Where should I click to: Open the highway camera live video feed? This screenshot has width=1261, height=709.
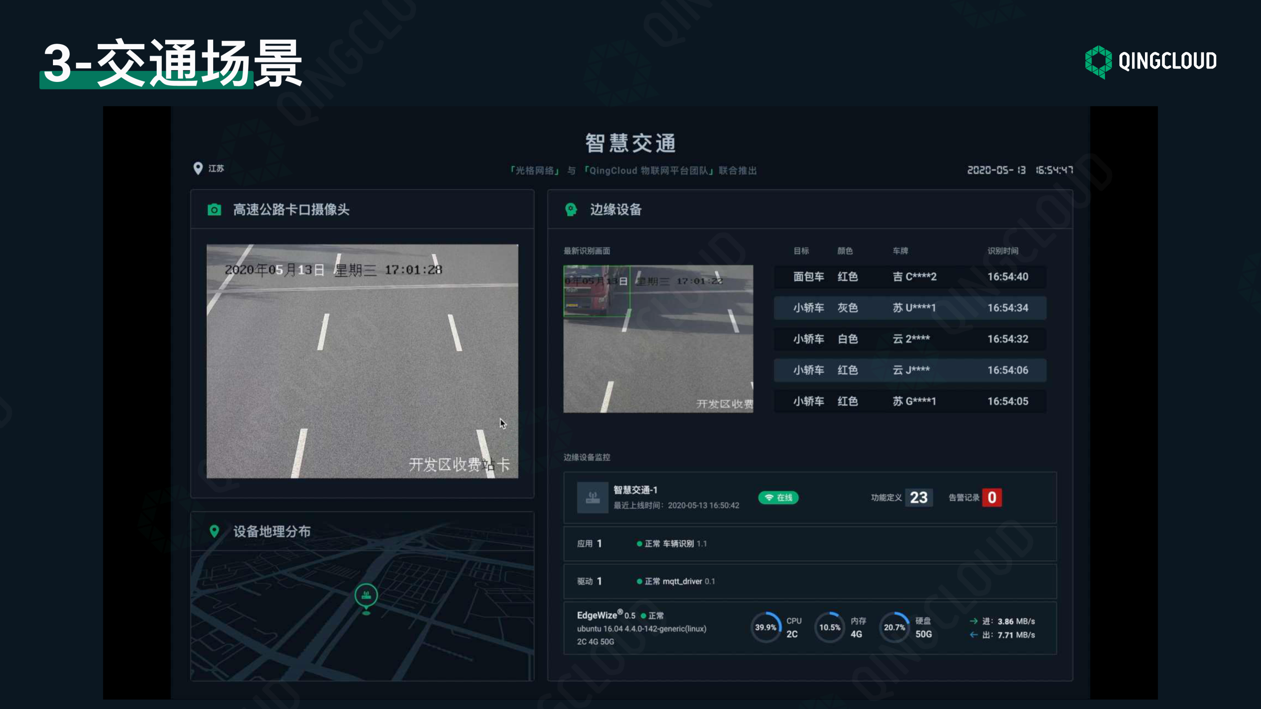point(362,361)
